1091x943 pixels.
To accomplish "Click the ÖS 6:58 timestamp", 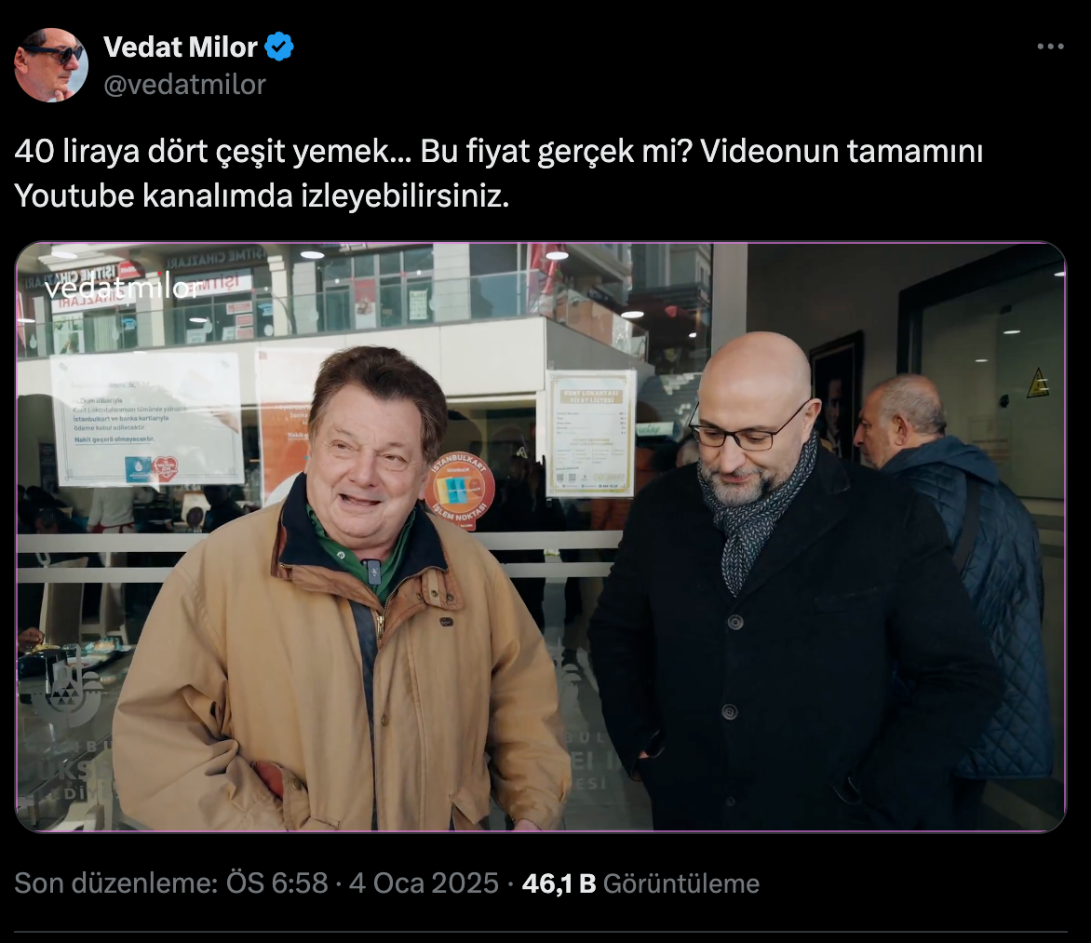I will point(276,883).
